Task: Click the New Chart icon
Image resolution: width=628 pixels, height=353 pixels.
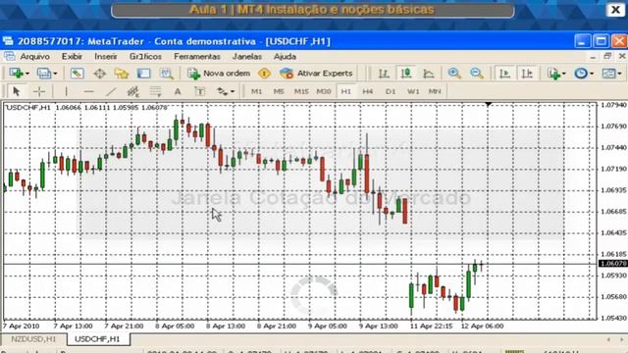Action: click(16, 74)
